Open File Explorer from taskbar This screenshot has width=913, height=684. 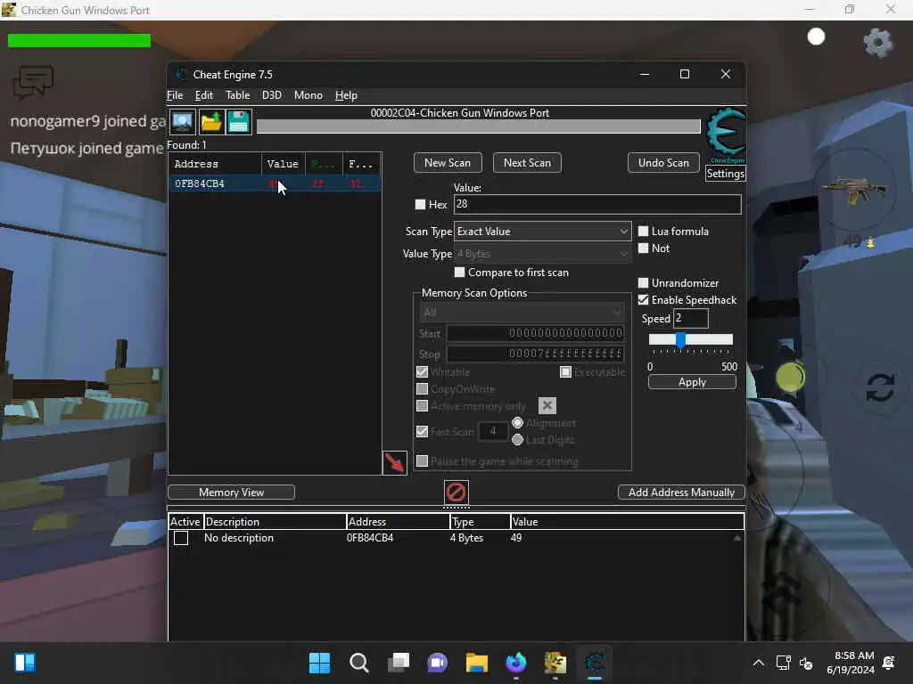(477, 663)
